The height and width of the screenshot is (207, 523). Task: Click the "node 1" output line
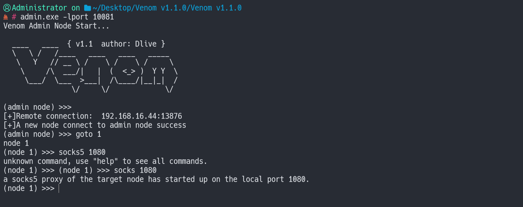[16, 143]
